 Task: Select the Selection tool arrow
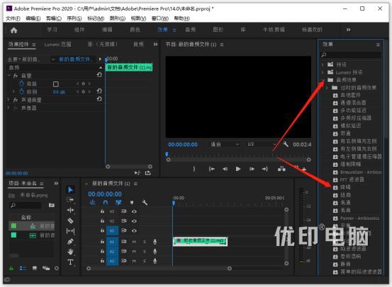(x=70, y=189)
